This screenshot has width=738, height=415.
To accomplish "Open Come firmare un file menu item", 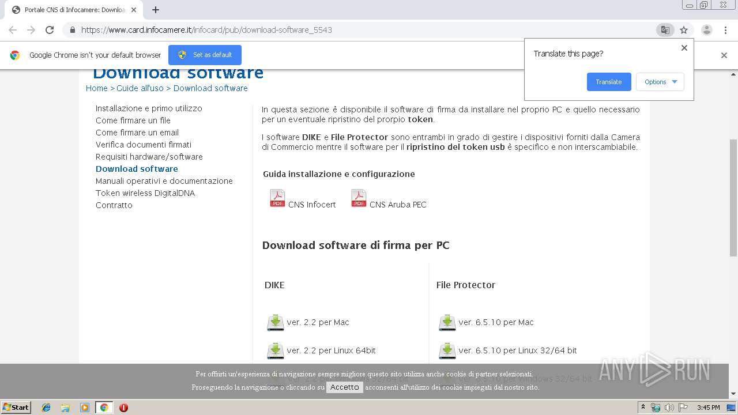I will pyautogui.click(x=133, y=120).
